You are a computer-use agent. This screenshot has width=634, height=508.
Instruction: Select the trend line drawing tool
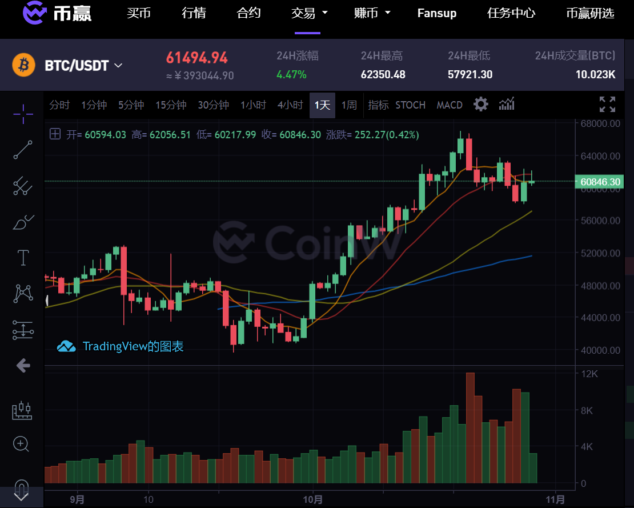23,150
